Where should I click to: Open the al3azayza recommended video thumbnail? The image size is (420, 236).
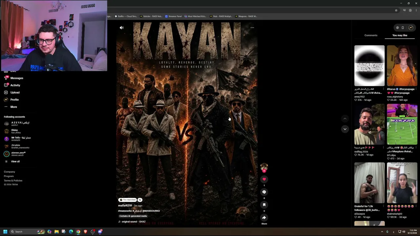pyautogui.click(x=369, y=183)
